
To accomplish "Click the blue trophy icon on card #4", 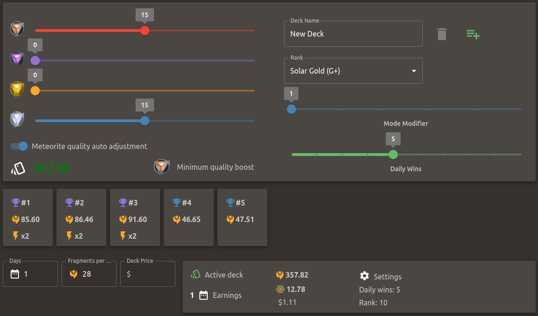I will (x=177, y=203).
